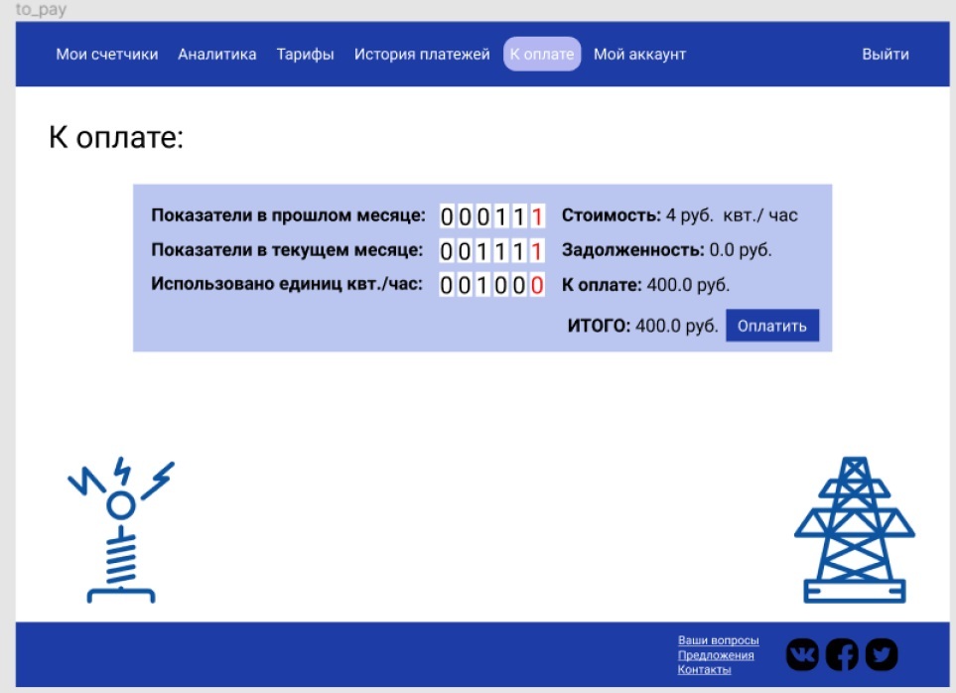Click the last month's meter reading digits
The height and width of the screenshot is (693, 956).
click(492, 216)
